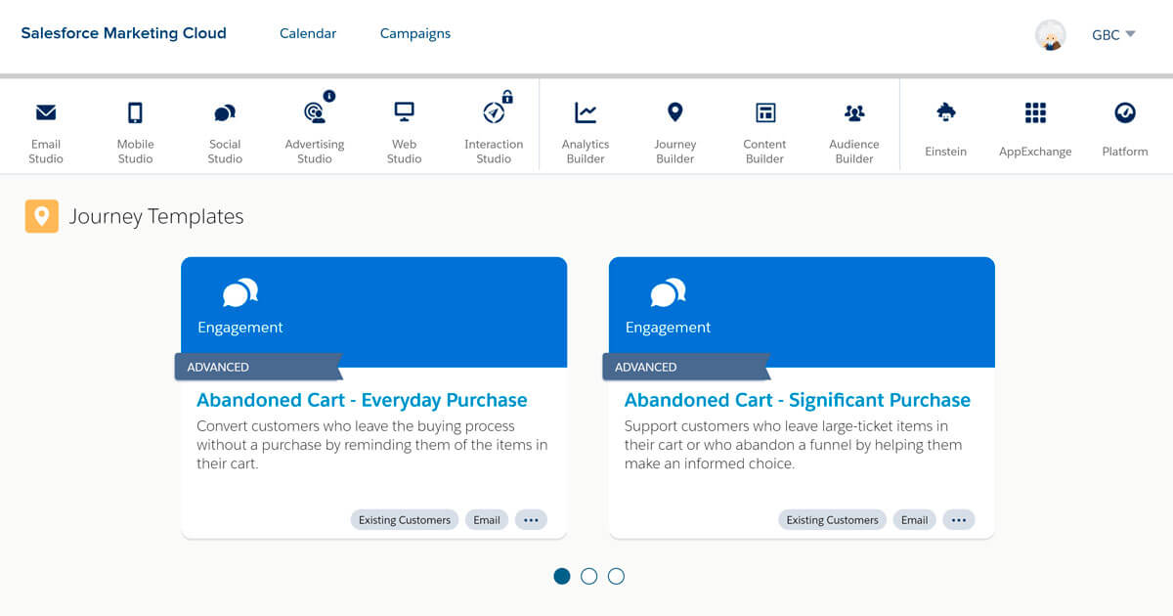Screen dimensions: 1173x616
Task: Open Mobile Studio phone icon
Action: 135,113
